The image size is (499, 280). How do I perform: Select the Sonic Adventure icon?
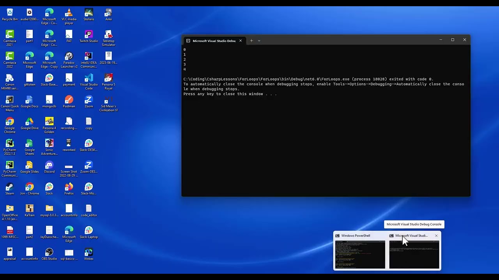[49, 147]
